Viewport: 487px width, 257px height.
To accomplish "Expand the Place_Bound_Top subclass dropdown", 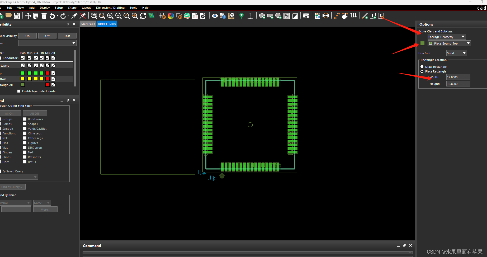I will click(449, 43).
